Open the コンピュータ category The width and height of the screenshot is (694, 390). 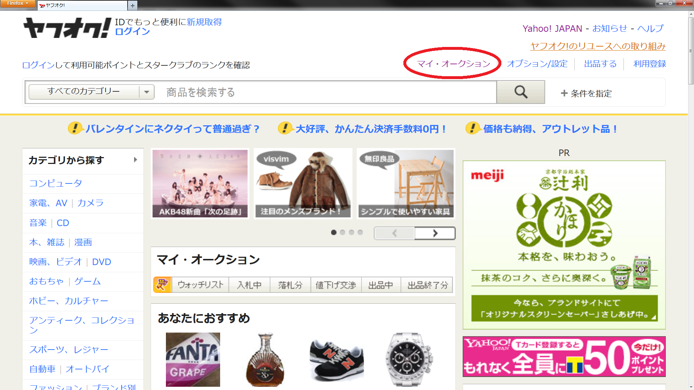pyautogui.click(x=56, y=183)
